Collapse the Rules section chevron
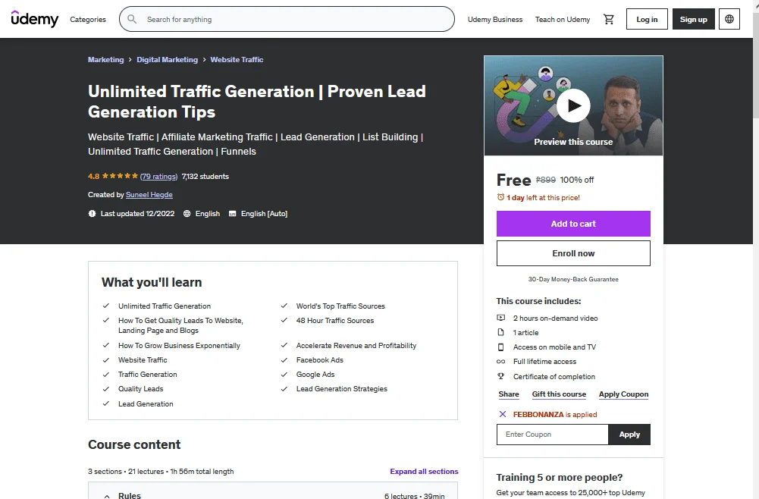Screen dimensions: 759x499 click(x=106, y=496)
